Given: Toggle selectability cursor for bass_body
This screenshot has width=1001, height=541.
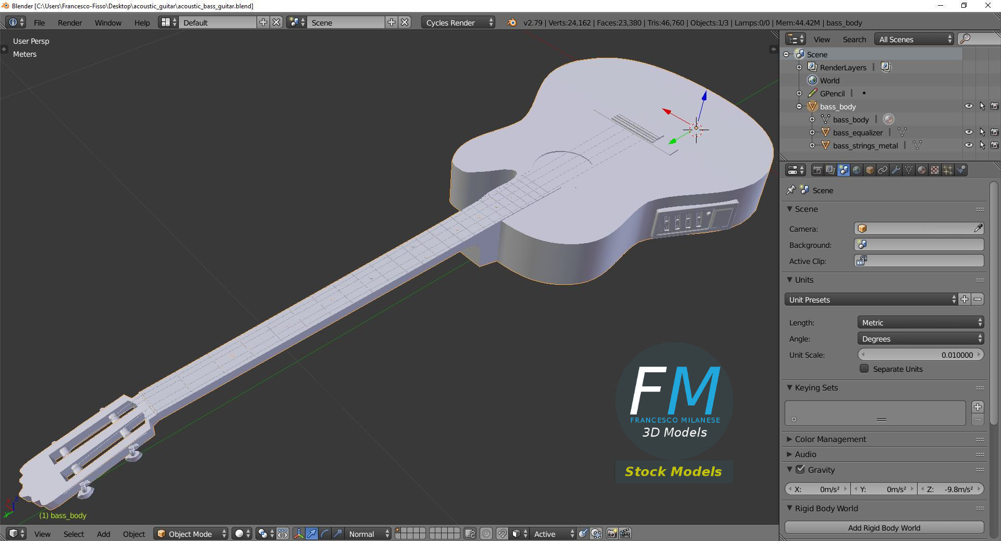Looking at the screenshot, I should click(982, 106).
